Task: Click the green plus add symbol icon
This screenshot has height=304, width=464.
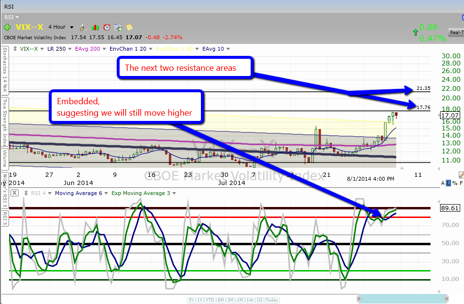Action: (x=7, y=27)
